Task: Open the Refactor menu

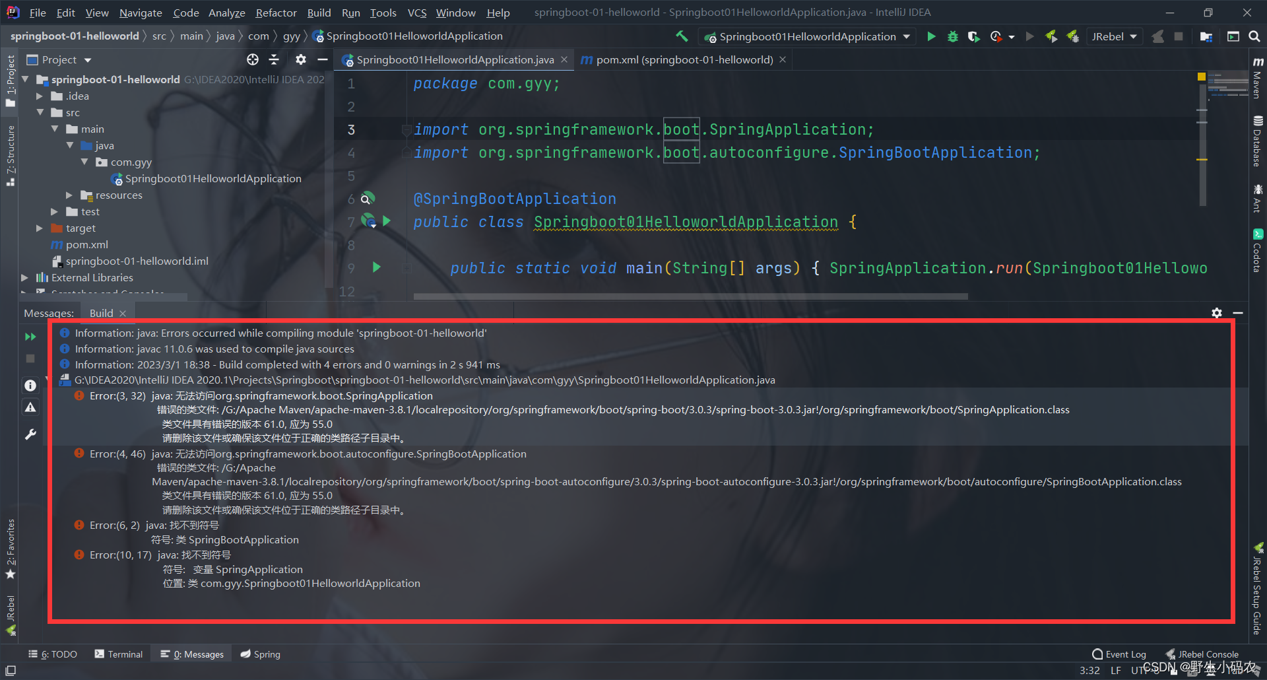Action: pyautogui.click(x=276, y=13)
